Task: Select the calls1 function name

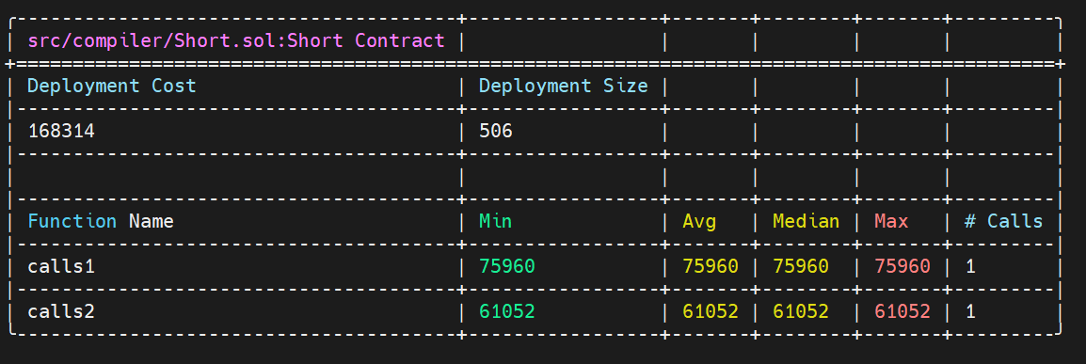Action: (x=62, y=266)
